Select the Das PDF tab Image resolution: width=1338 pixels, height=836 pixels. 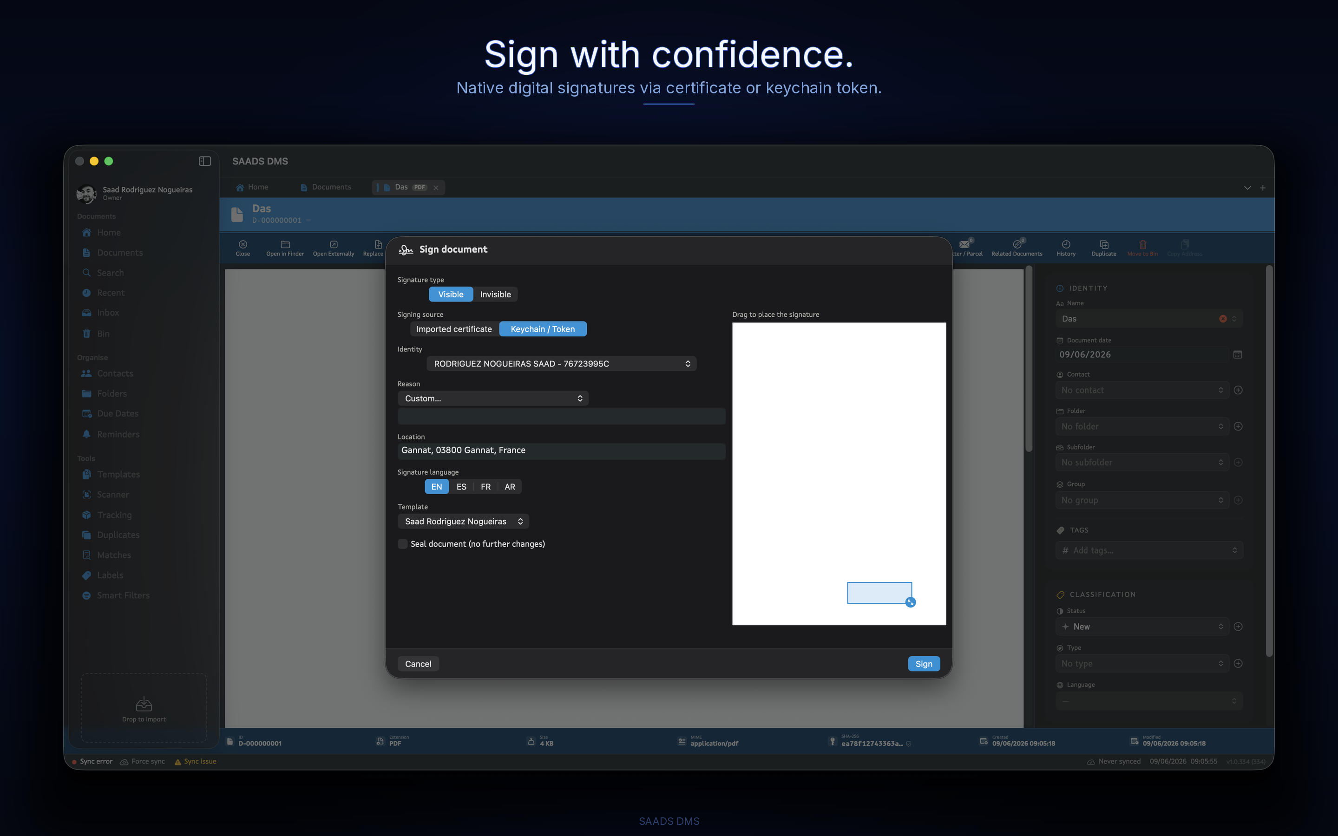tap(407, 188)
